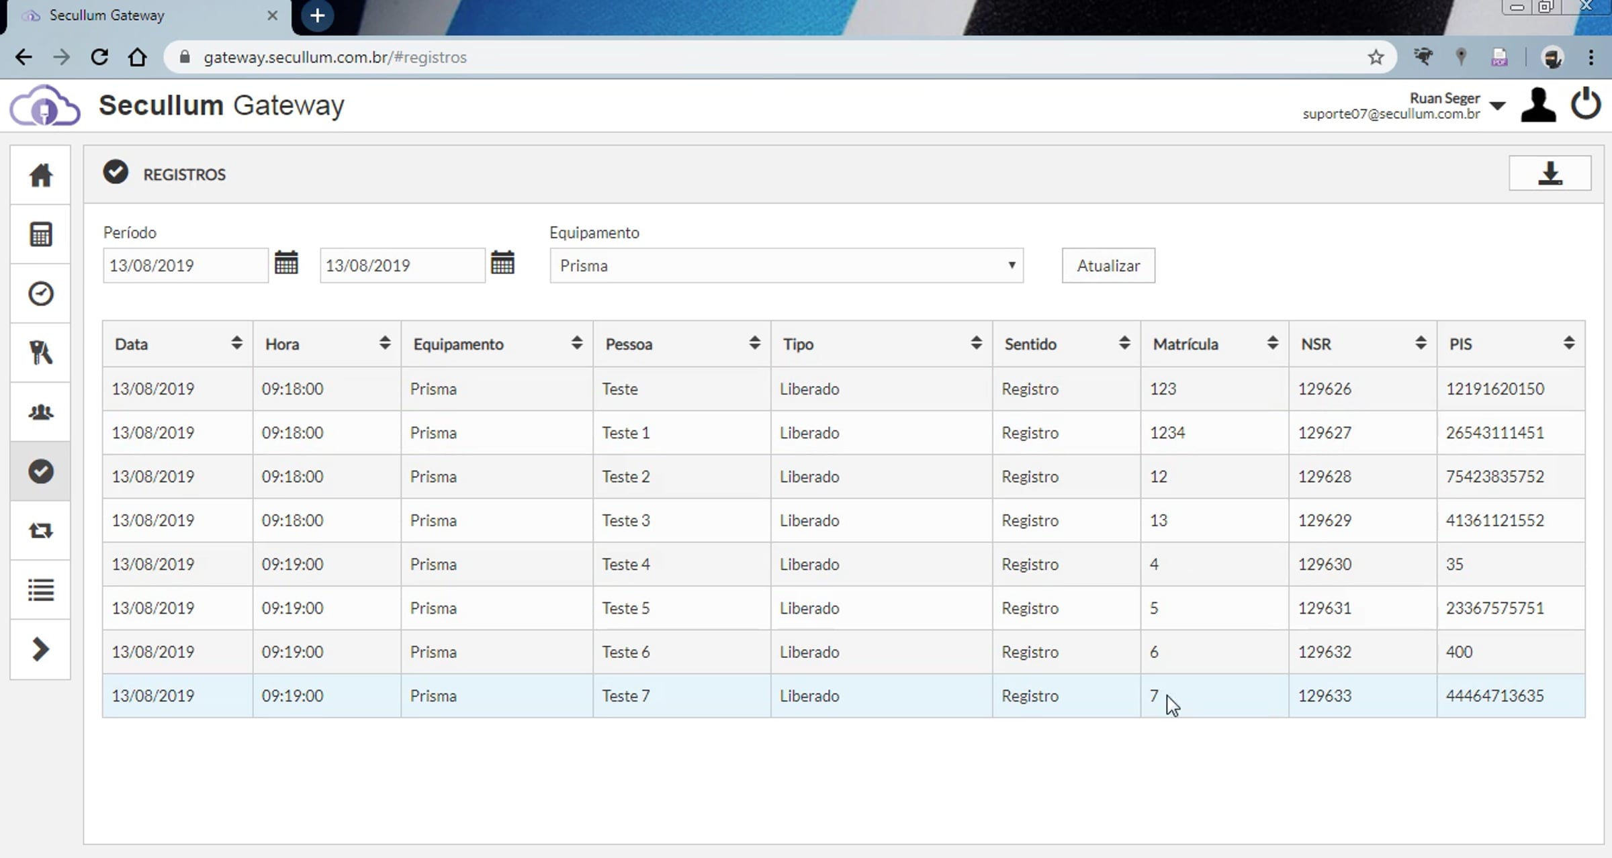Select the people group icon in sidebar
1612x858 pixels.
click(40, 412)
